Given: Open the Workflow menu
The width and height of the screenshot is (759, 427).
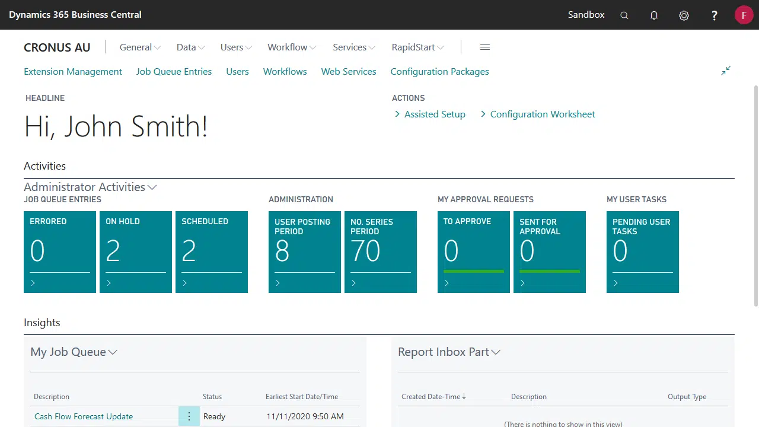Looking at the screenshot, I should 292,47.
